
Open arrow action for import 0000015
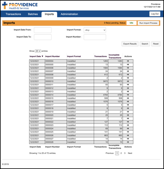[x=128, y=98]
